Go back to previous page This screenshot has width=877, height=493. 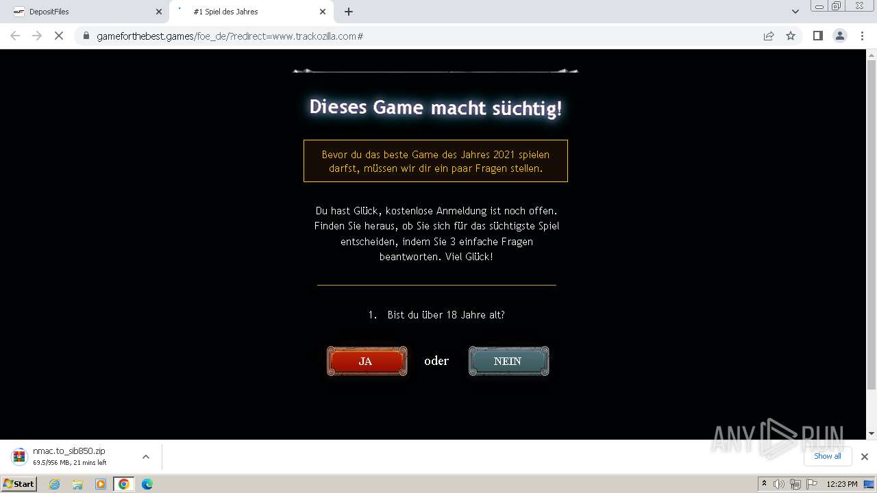[15, 36]
